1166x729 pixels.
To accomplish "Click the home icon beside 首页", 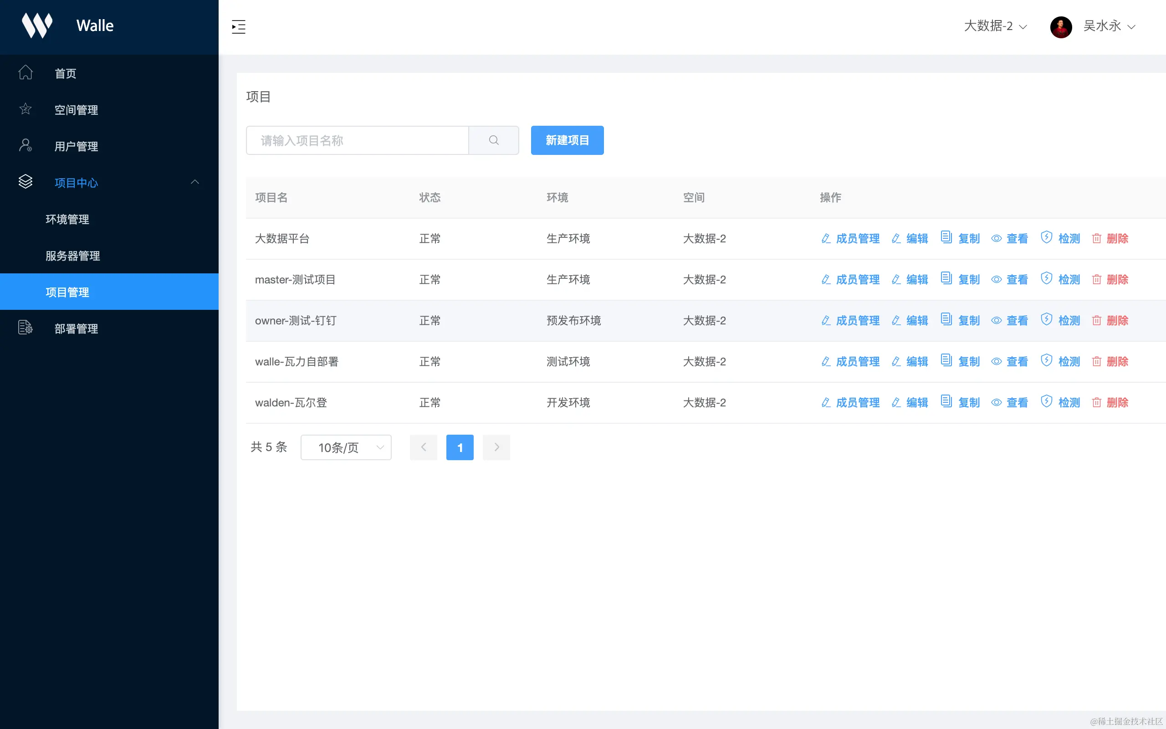I will coord(26,73).
